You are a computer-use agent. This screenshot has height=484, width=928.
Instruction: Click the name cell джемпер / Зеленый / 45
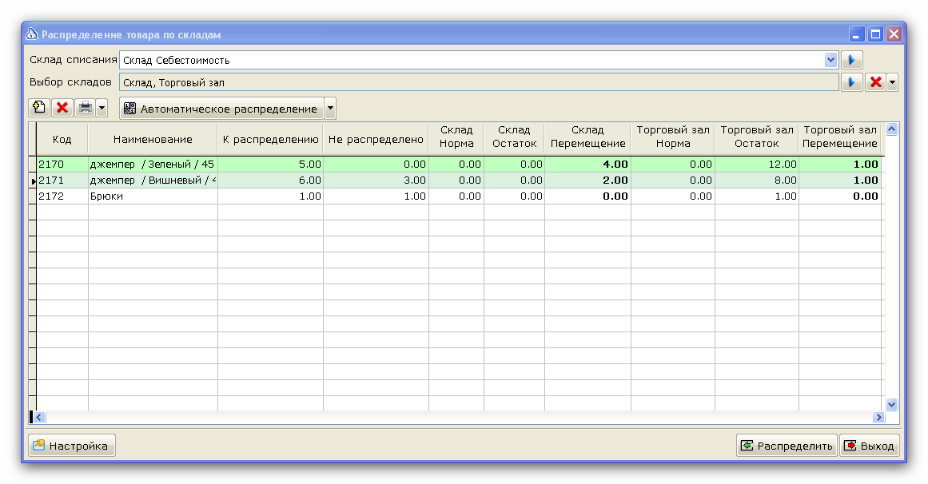153,165
